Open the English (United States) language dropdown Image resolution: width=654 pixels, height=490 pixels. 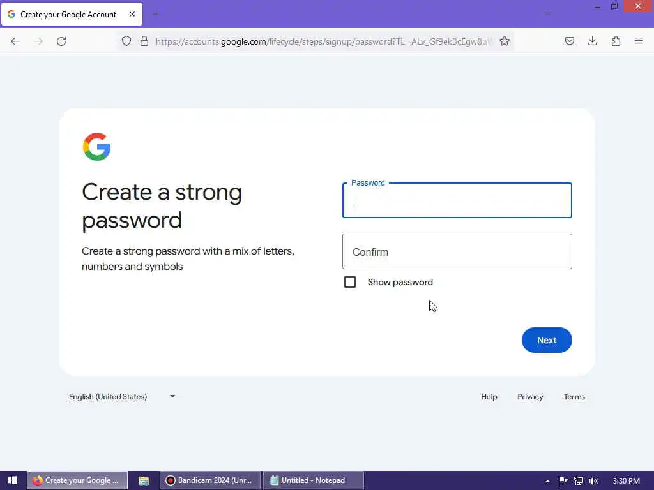122,397
